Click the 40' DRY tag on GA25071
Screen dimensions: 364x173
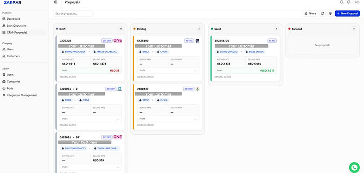point(110,89)
